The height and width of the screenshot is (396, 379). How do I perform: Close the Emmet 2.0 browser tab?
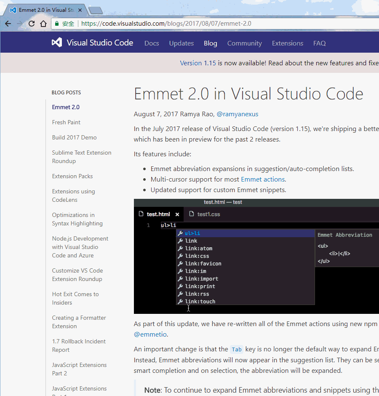pyautogui.click(x=80, y=10)
